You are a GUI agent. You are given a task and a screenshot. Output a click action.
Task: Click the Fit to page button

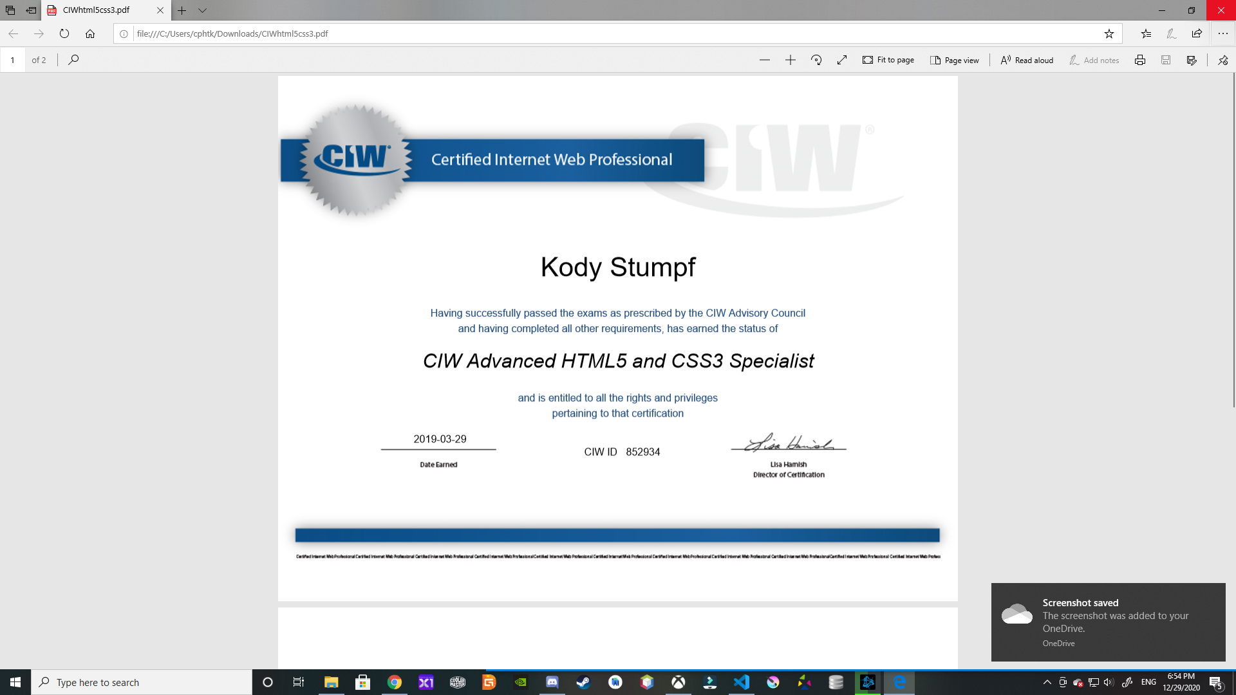pyautogui.click(x=889, y=59)
